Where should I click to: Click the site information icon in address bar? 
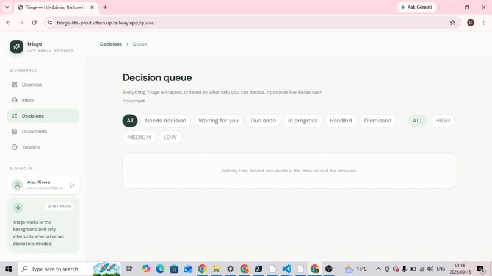(49, 23)
